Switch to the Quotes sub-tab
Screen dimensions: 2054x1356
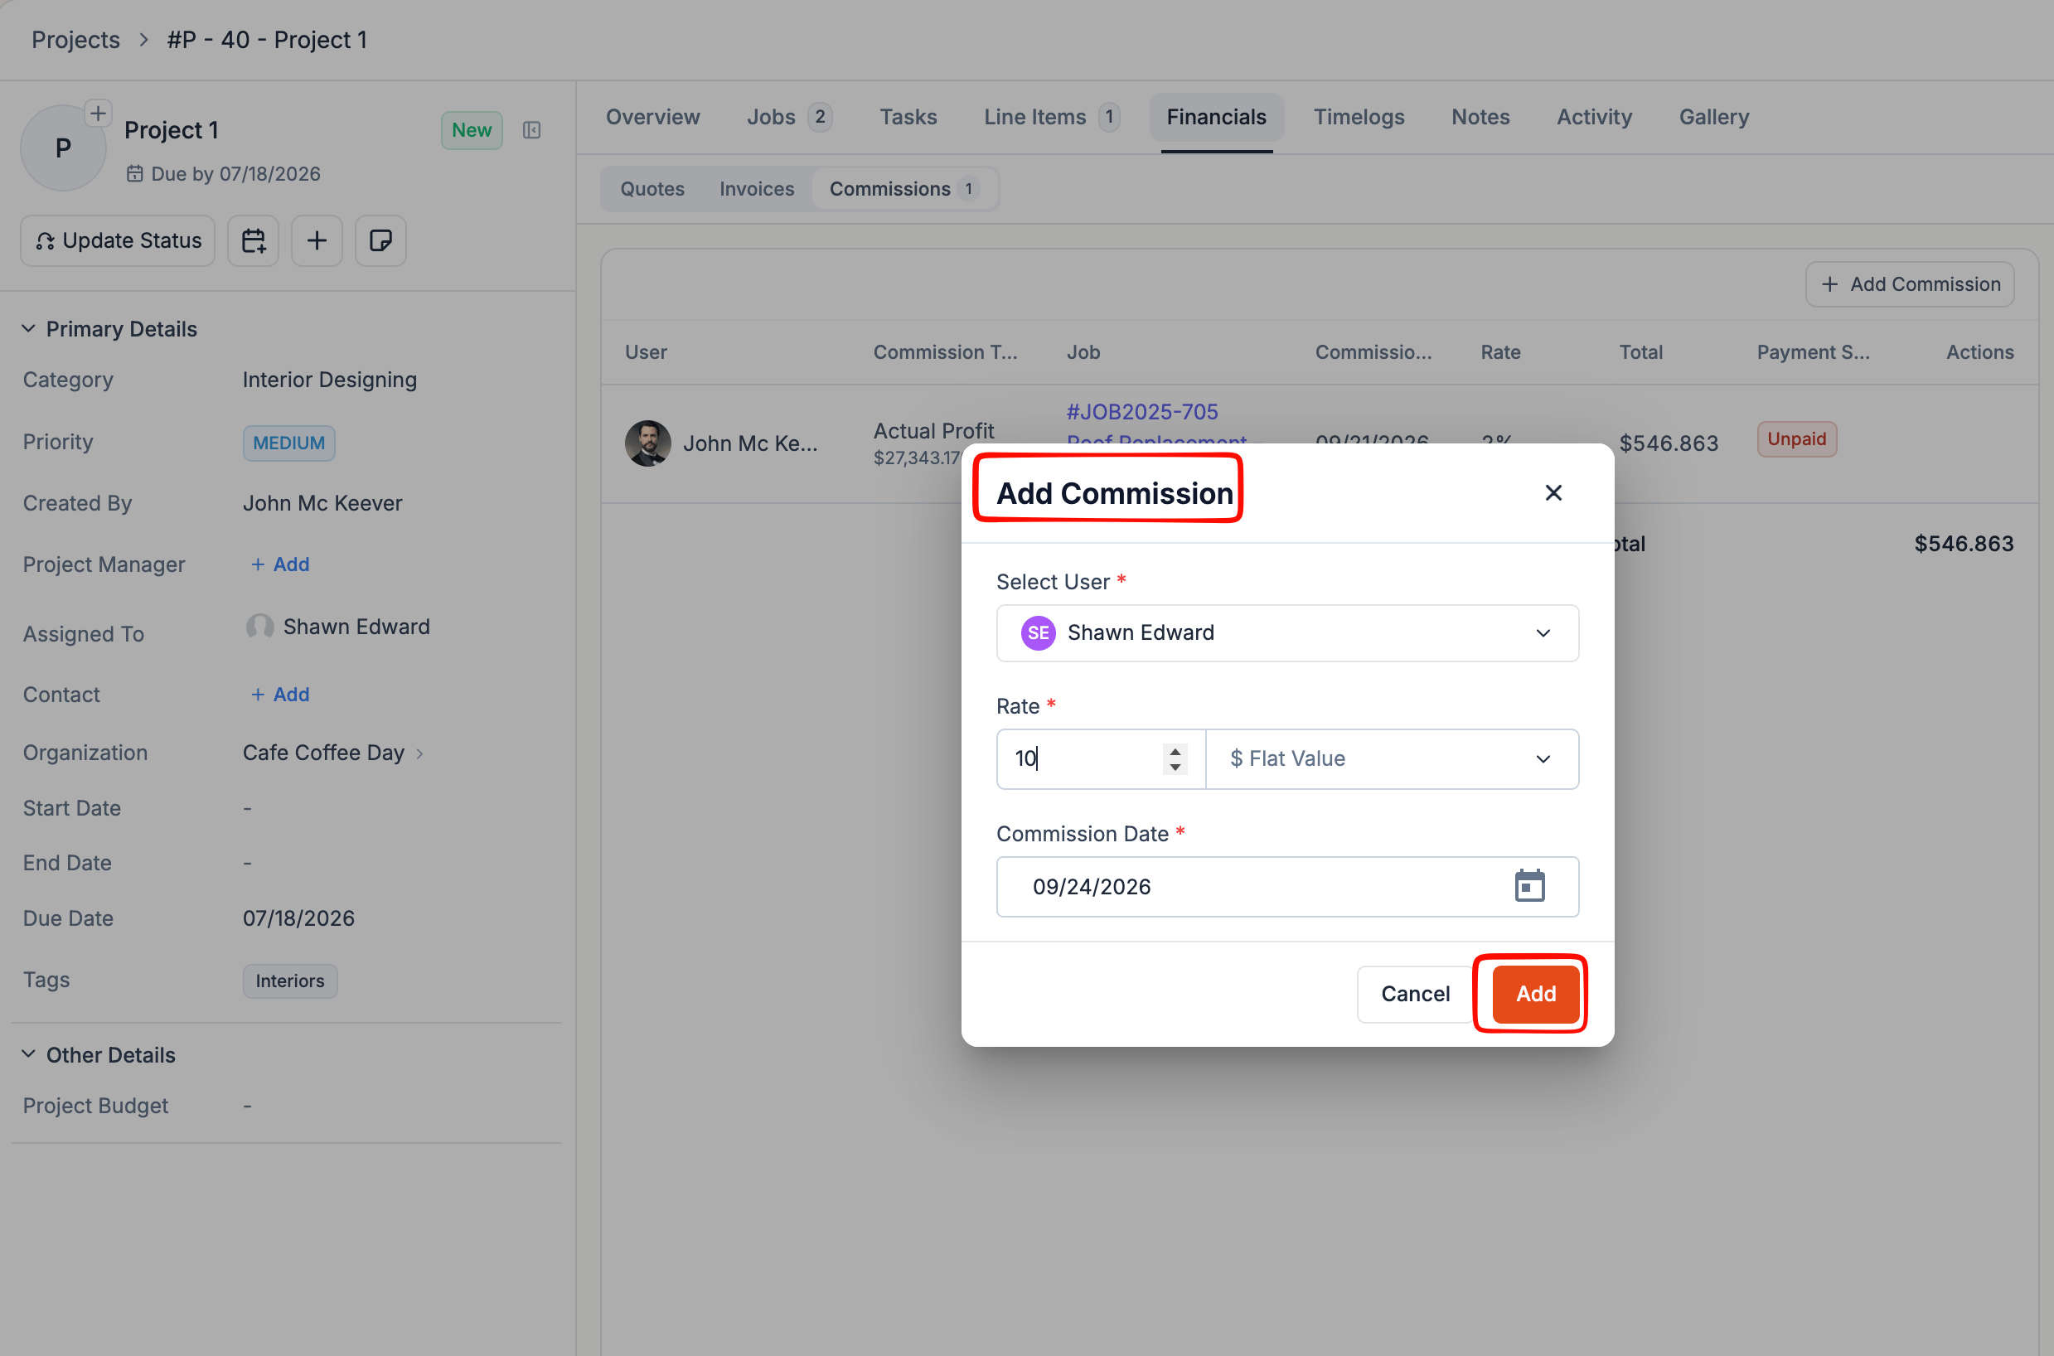point(652,188)
